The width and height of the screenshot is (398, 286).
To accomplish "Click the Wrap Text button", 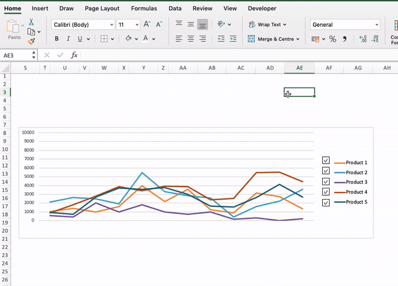I will click(x=267, y=25).
